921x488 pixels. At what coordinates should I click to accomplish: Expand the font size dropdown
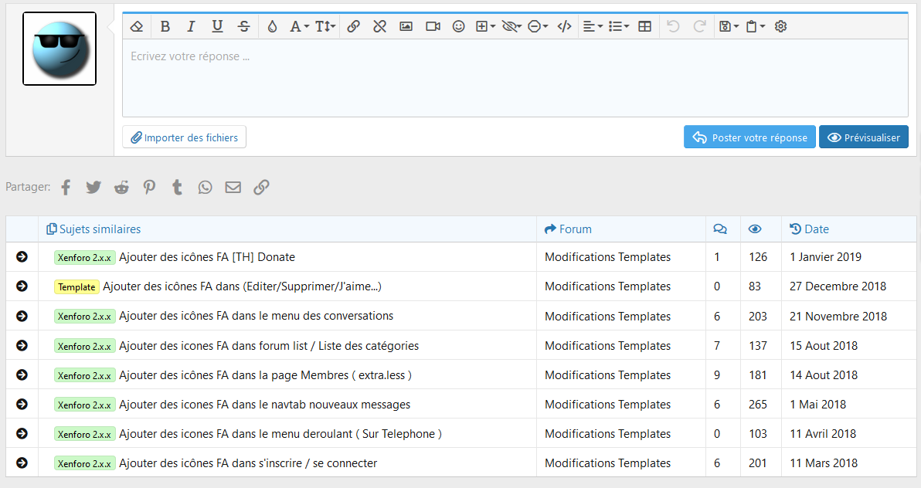[x=325, y=26]
